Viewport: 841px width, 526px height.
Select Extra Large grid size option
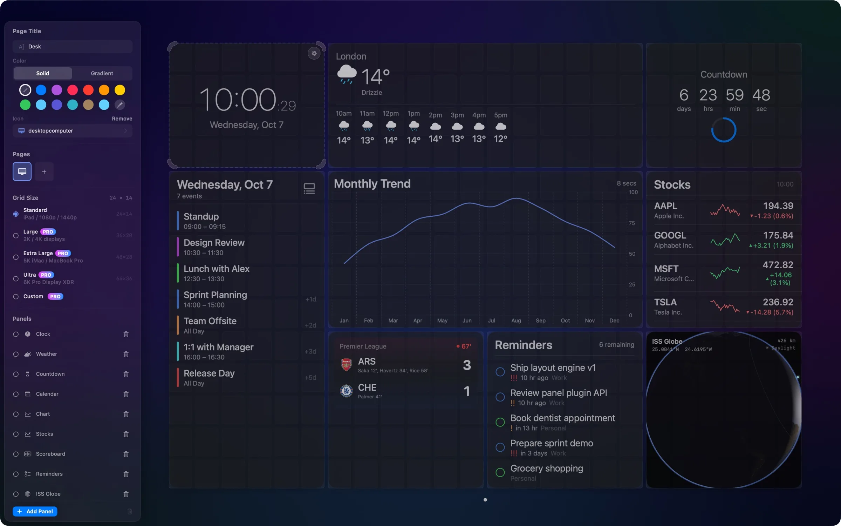(x=16, y=257)
